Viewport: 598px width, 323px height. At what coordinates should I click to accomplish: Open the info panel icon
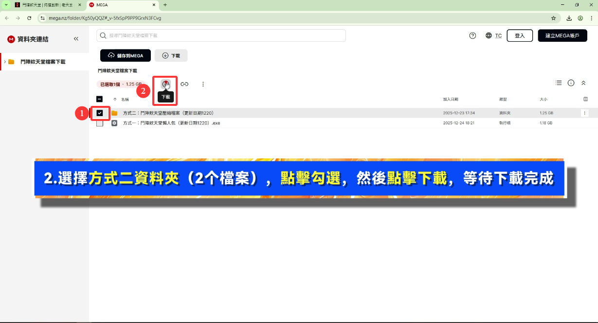click(571, 83)
